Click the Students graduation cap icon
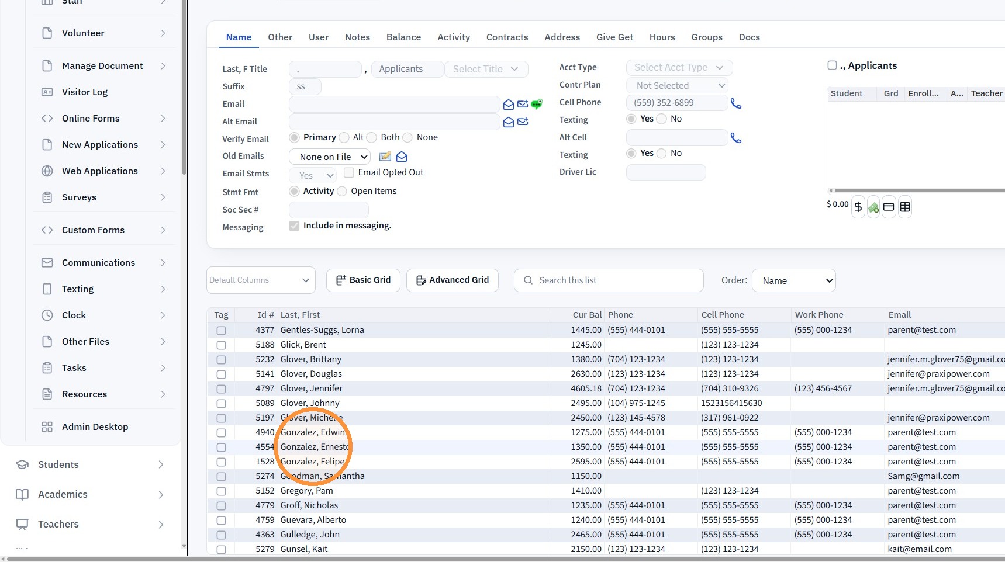This screenshot has height=562, width=1005. 22,464
